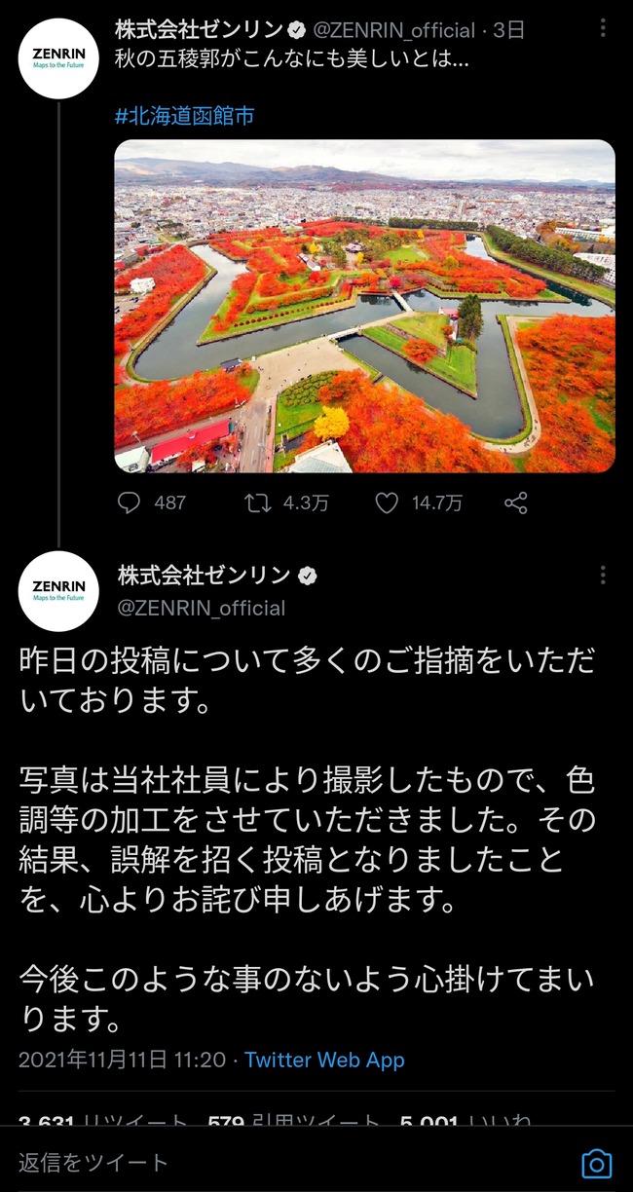This screenshot has height=1192, width=633.
Task: Open more options on apology tweet
Action: coord(603,576)
